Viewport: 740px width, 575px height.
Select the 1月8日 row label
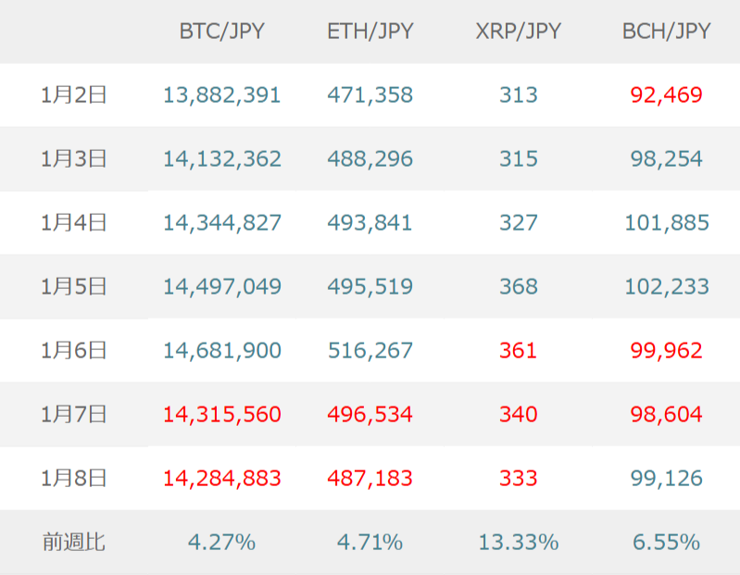pyautogui.click(x=74, y=479)
